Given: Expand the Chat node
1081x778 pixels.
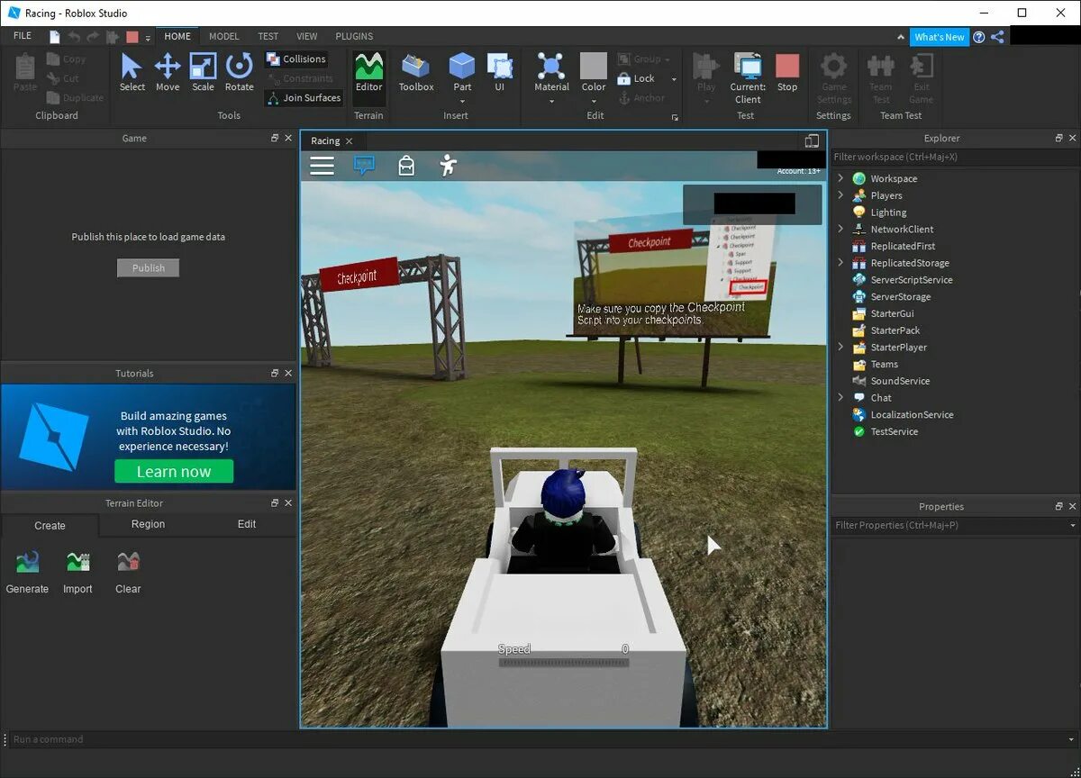Looking at the screenshot, I should pyautogui.click(x=840, y=398).
